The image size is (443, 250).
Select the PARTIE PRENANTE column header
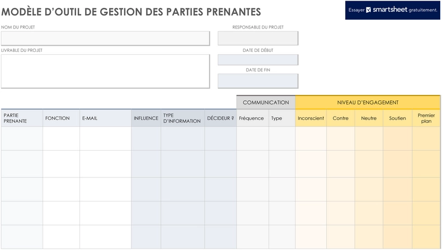tap(22, 118)
